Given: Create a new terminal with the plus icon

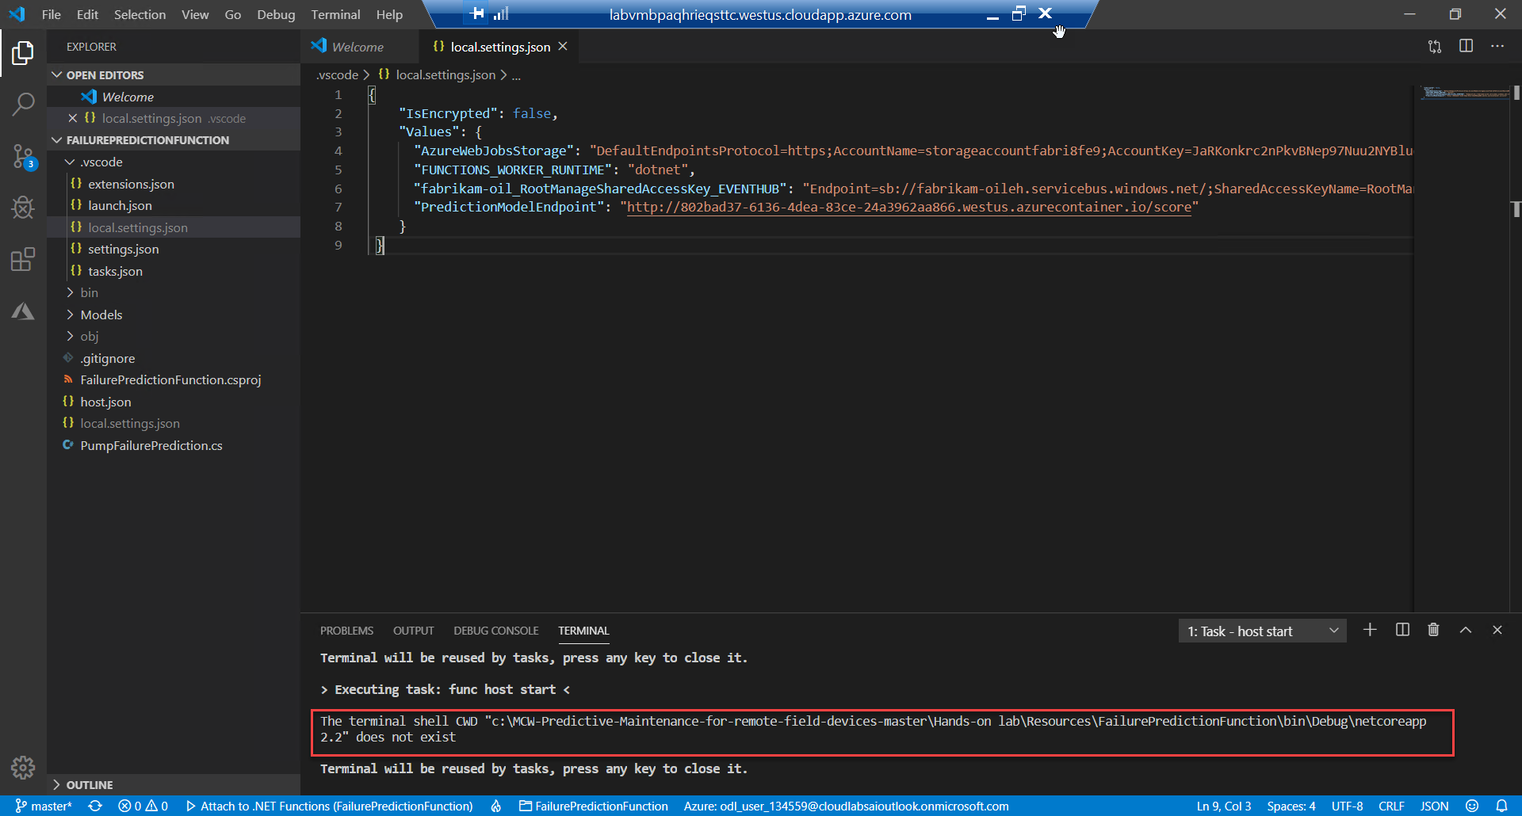Looking at the screenshot, I should [1370, 630].
